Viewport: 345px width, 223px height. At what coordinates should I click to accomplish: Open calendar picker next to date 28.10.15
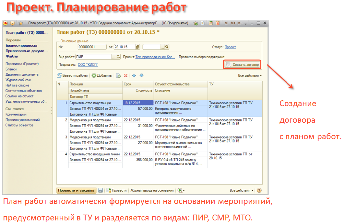138,47
